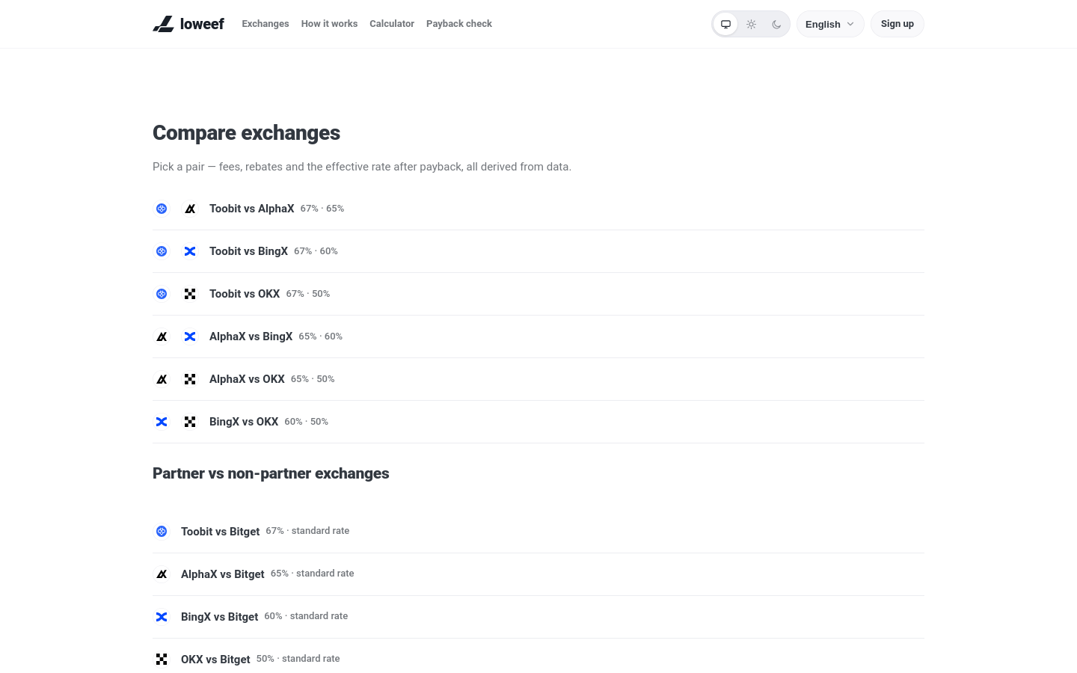Open the BingX vs Bitget comparison

[219, 617]
